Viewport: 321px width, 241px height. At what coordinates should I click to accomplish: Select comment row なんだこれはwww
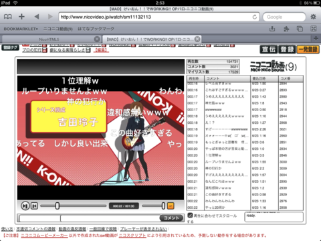(245, 181)
